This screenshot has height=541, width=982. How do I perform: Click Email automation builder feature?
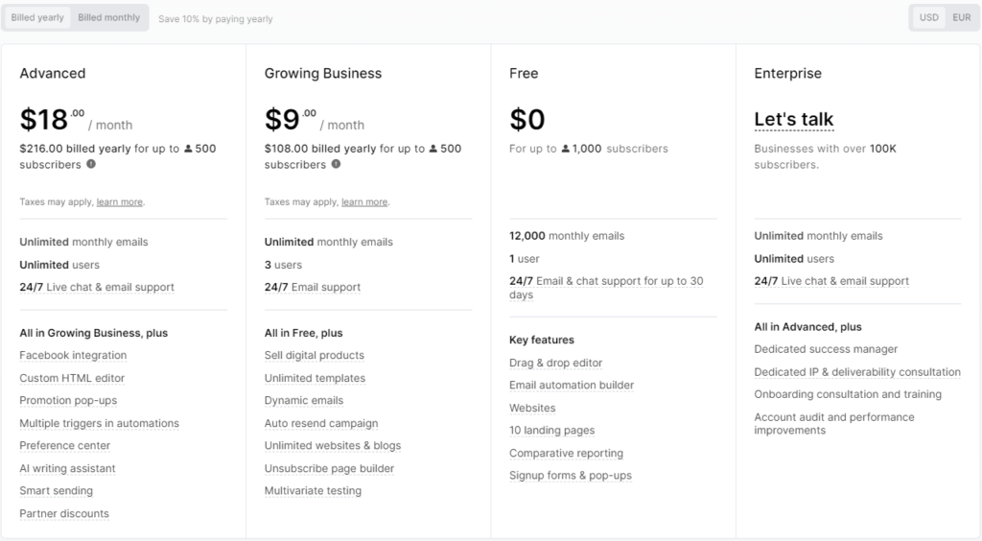tap(572, 386)
